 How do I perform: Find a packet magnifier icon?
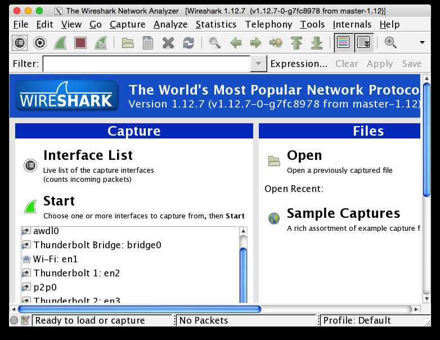click(x=215, y=43)
